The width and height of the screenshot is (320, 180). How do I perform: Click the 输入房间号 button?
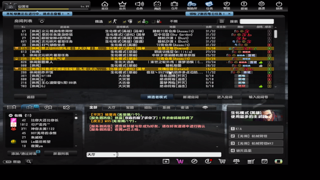[258, 97]
